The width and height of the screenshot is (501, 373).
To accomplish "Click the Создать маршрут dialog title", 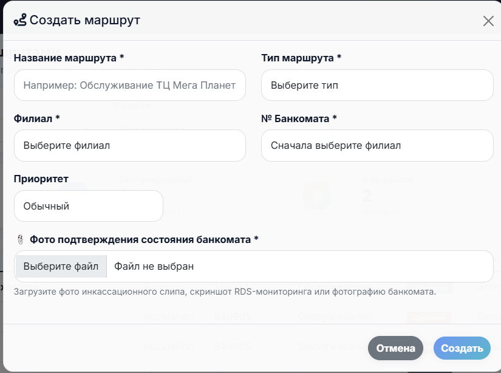I will 85,21.
